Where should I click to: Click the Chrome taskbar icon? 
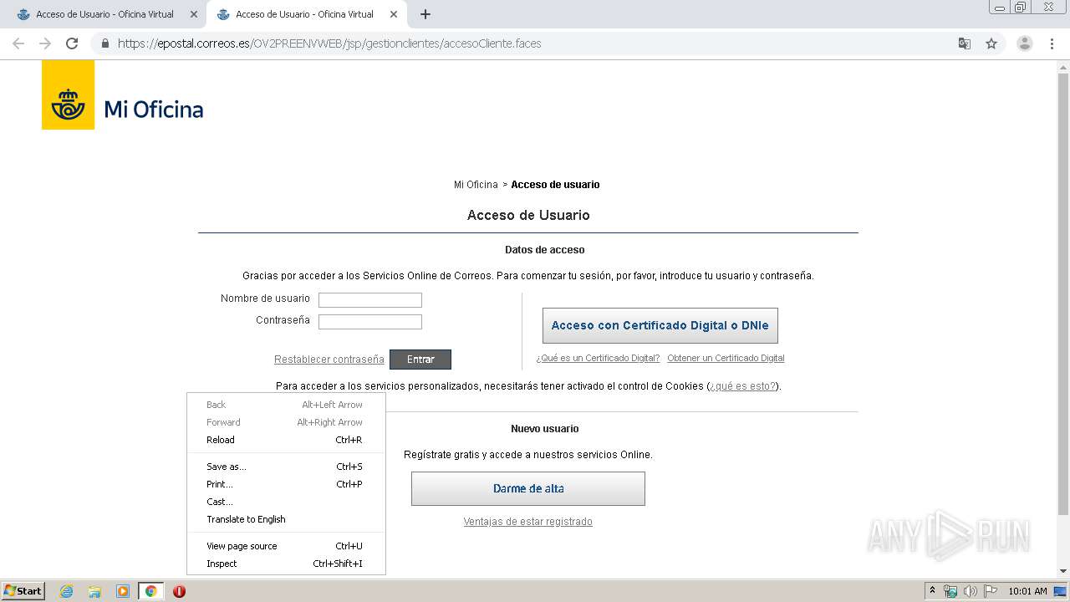[150, 591]
